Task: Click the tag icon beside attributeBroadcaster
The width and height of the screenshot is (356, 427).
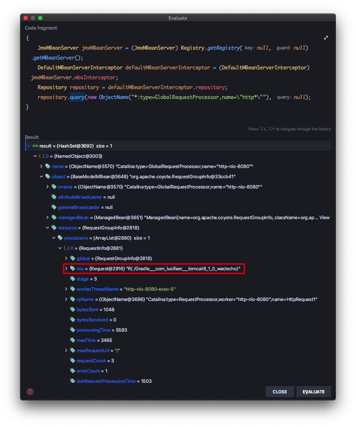Action: pyautogui.click(x=54, y=197)
